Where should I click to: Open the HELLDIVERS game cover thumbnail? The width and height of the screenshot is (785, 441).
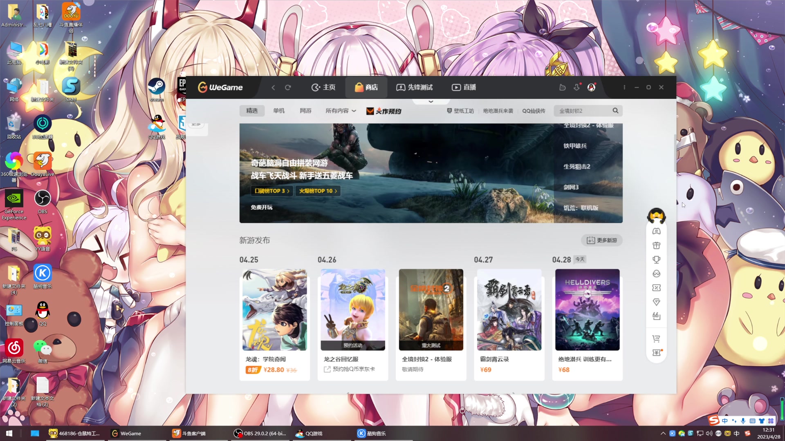(587, 310)
